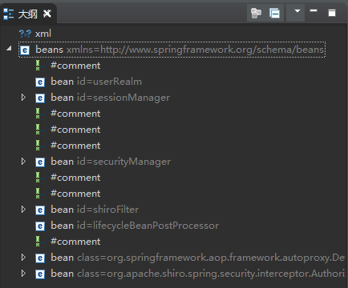
Task: Click the collapse all toolbar icon
Action: pos(274,13)
